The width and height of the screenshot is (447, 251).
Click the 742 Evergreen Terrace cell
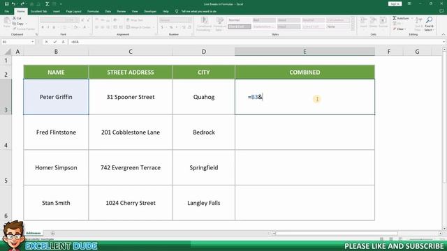(x=131, y=167)
